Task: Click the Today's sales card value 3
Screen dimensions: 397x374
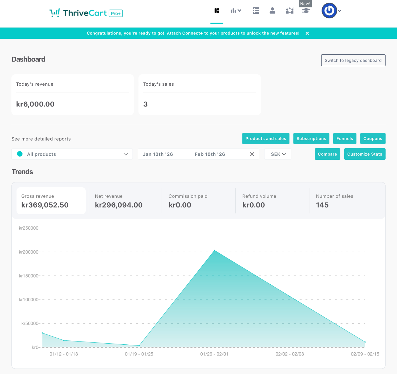Action: pyautogui.click(x=145, y=104)
